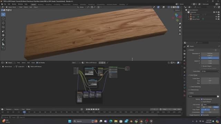Enable the Render Region checkbox
Image resolution: width=221 pixels, height=124 pixels.
[202, 66]
